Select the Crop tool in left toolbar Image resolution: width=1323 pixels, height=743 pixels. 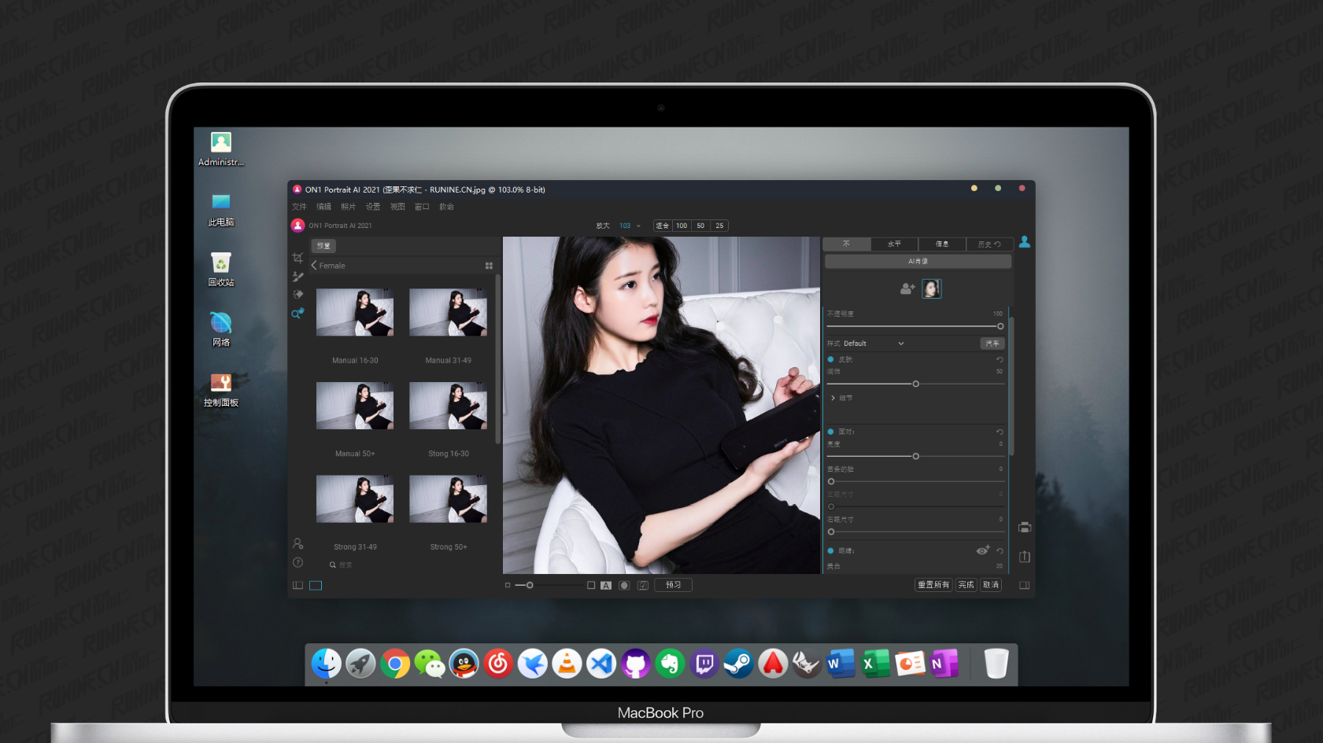click(297, 258)
